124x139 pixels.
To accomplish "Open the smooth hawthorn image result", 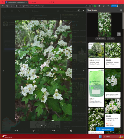I will point(113,83).
